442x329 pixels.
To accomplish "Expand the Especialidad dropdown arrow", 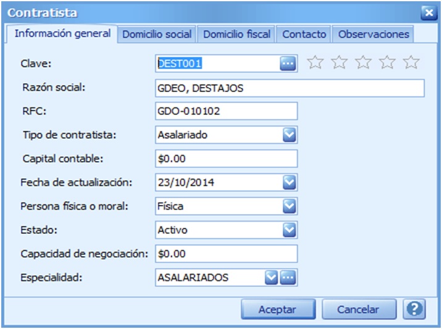I will [271, 277].
